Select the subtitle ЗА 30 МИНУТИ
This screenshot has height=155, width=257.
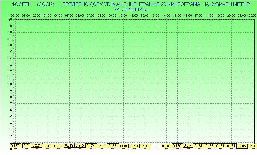[131, 9]
